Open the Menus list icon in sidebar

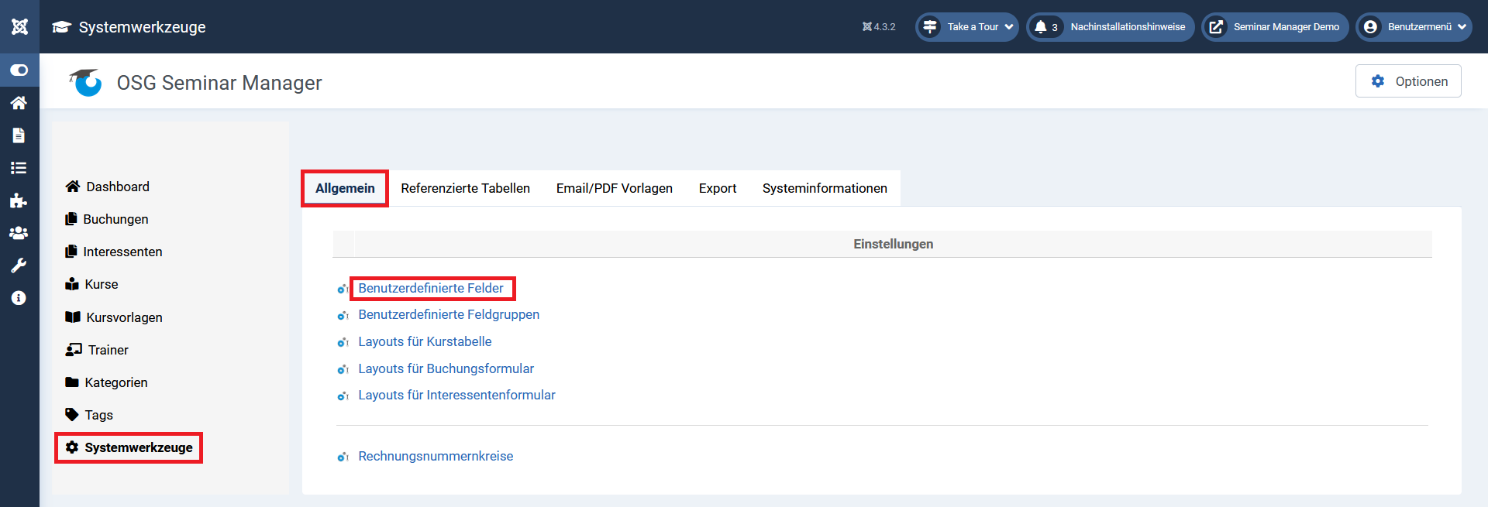19,168
